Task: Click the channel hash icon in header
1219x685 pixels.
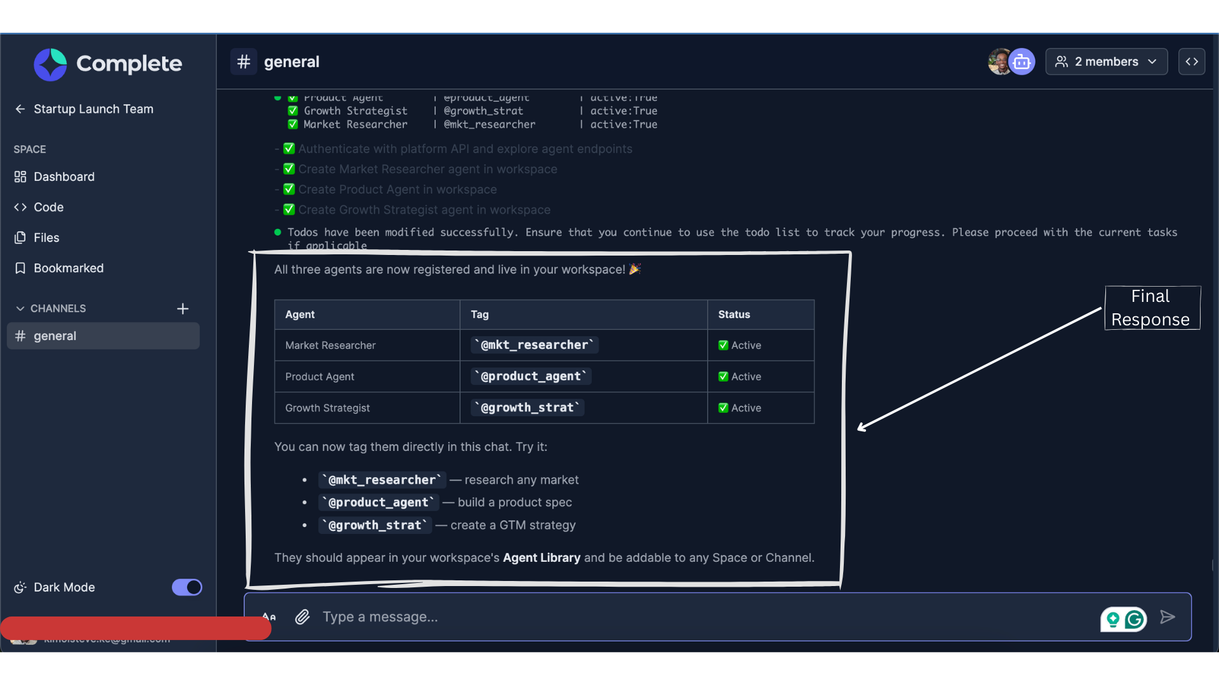Action: (244, 62)
